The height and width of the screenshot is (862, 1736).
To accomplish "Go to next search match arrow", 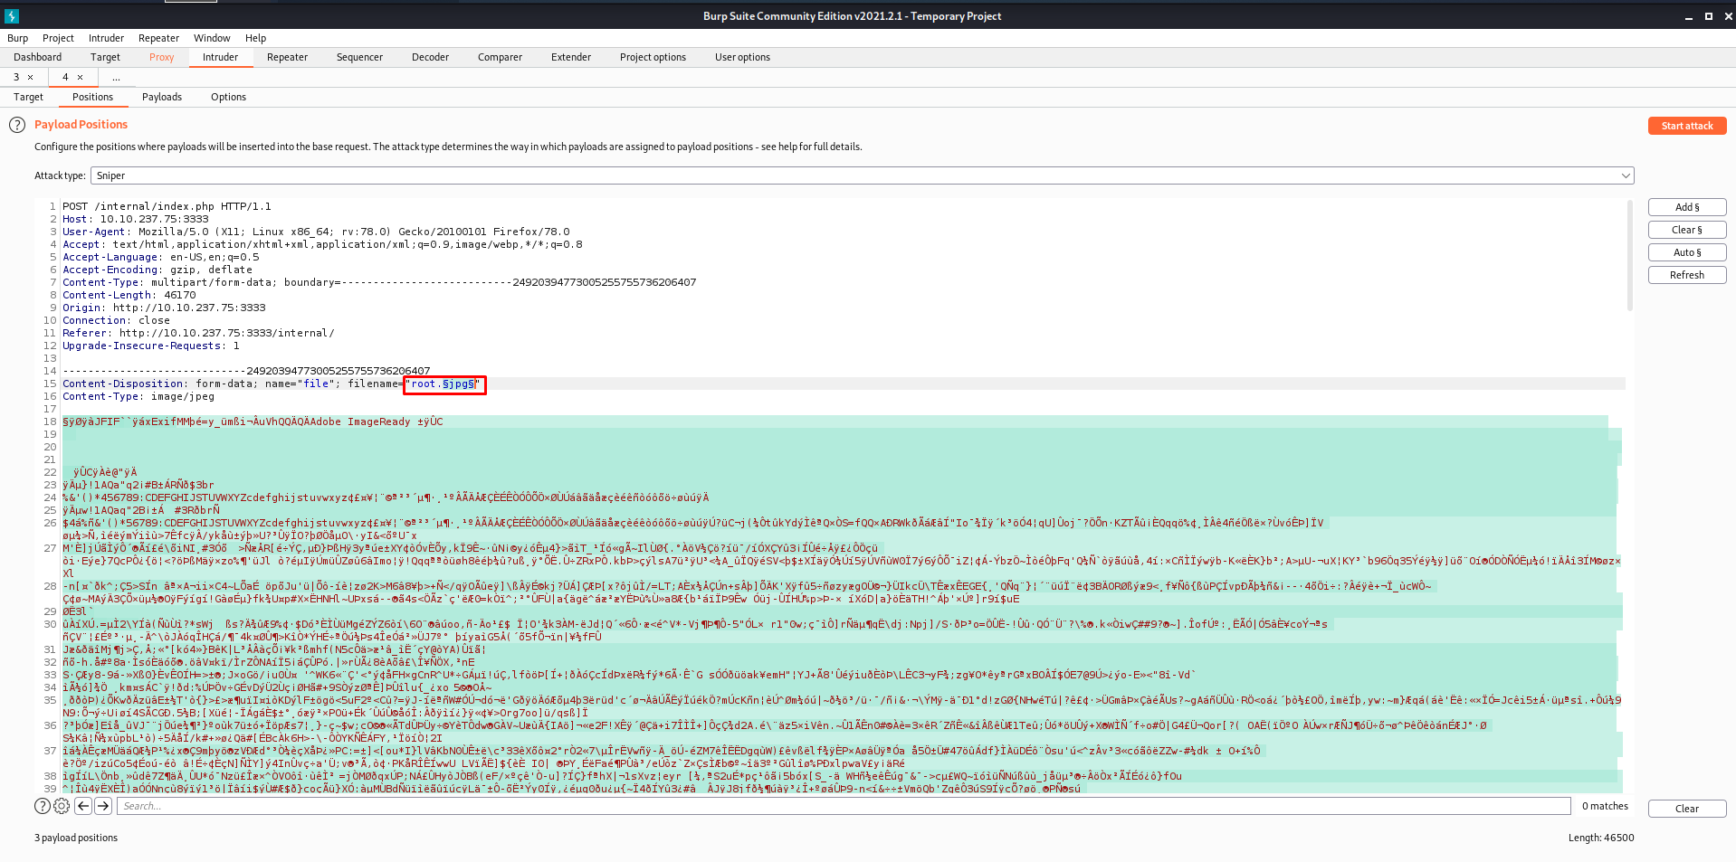I will pos(103,806).
